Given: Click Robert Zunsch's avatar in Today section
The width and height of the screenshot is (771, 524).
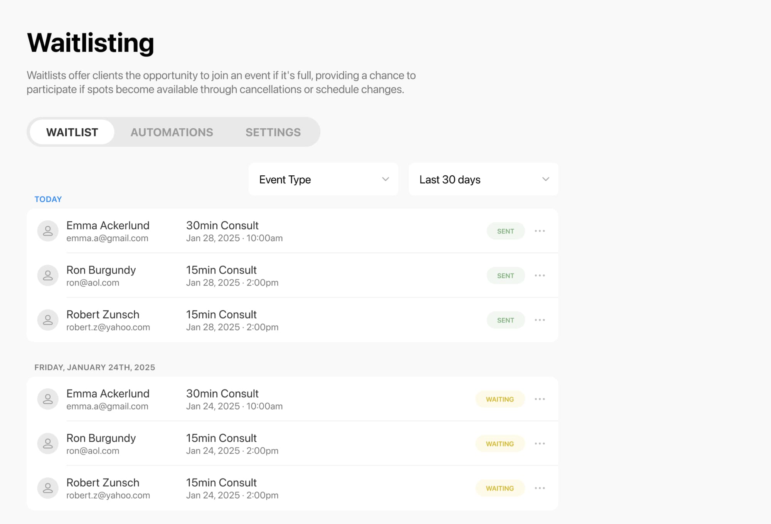Looking at the screenshot, I should click(x=48, y=320).
